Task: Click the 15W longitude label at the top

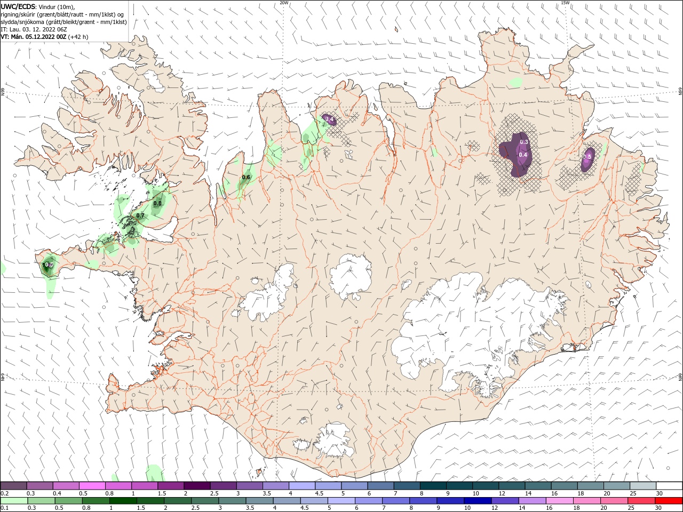Action: pos(565,3)
